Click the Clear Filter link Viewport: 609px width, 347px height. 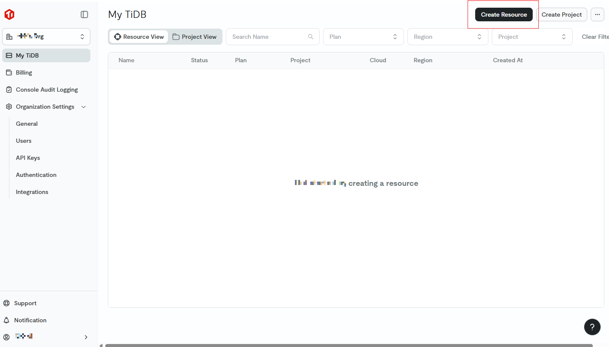[x=595, y=37]
